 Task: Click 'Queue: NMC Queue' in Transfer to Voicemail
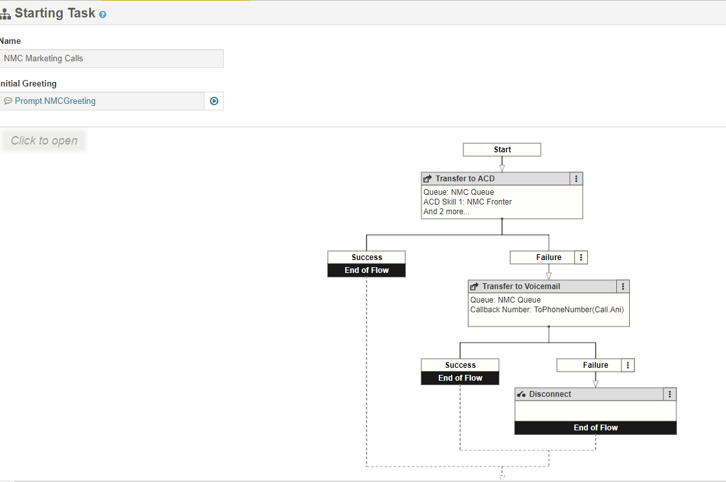pos(505,300)
